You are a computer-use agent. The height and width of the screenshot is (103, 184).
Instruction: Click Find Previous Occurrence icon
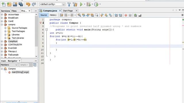tap(84, 15)
